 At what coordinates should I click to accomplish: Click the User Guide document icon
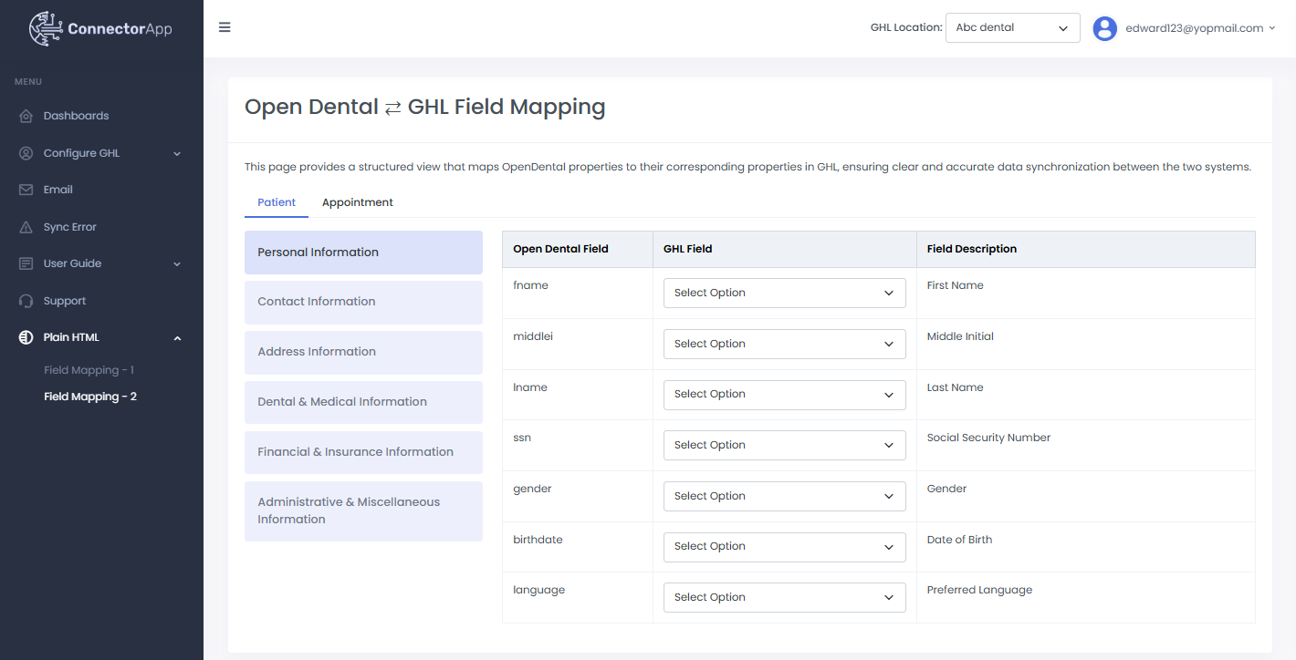tap(26, 263)
